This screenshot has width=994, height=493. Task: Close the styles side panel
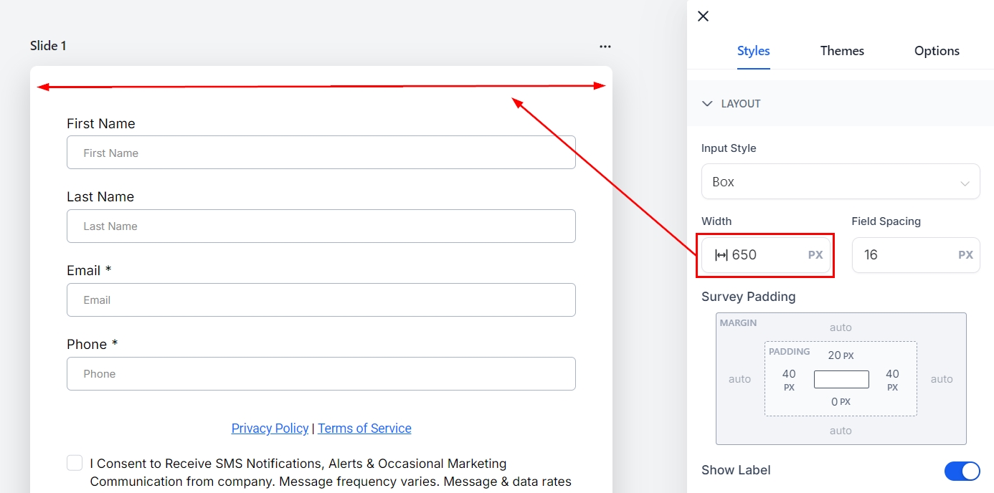[x=703, y=16]
